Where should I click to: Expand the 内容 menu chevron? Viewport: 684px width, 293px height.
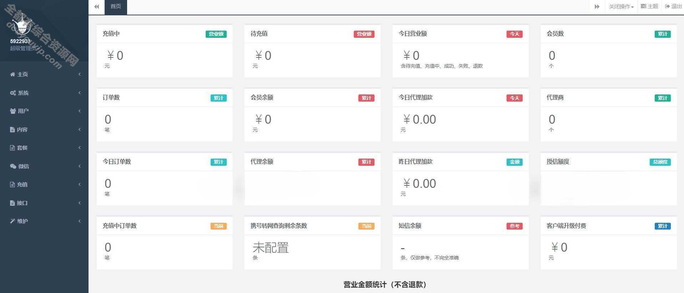click(80, 129)
